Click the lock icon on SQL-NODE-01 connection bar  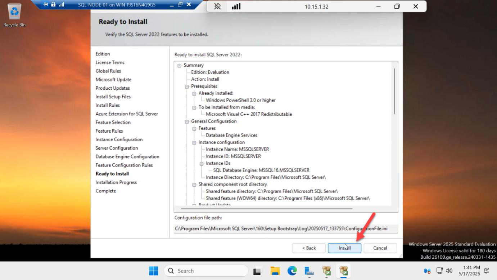[x=53, y=5]
